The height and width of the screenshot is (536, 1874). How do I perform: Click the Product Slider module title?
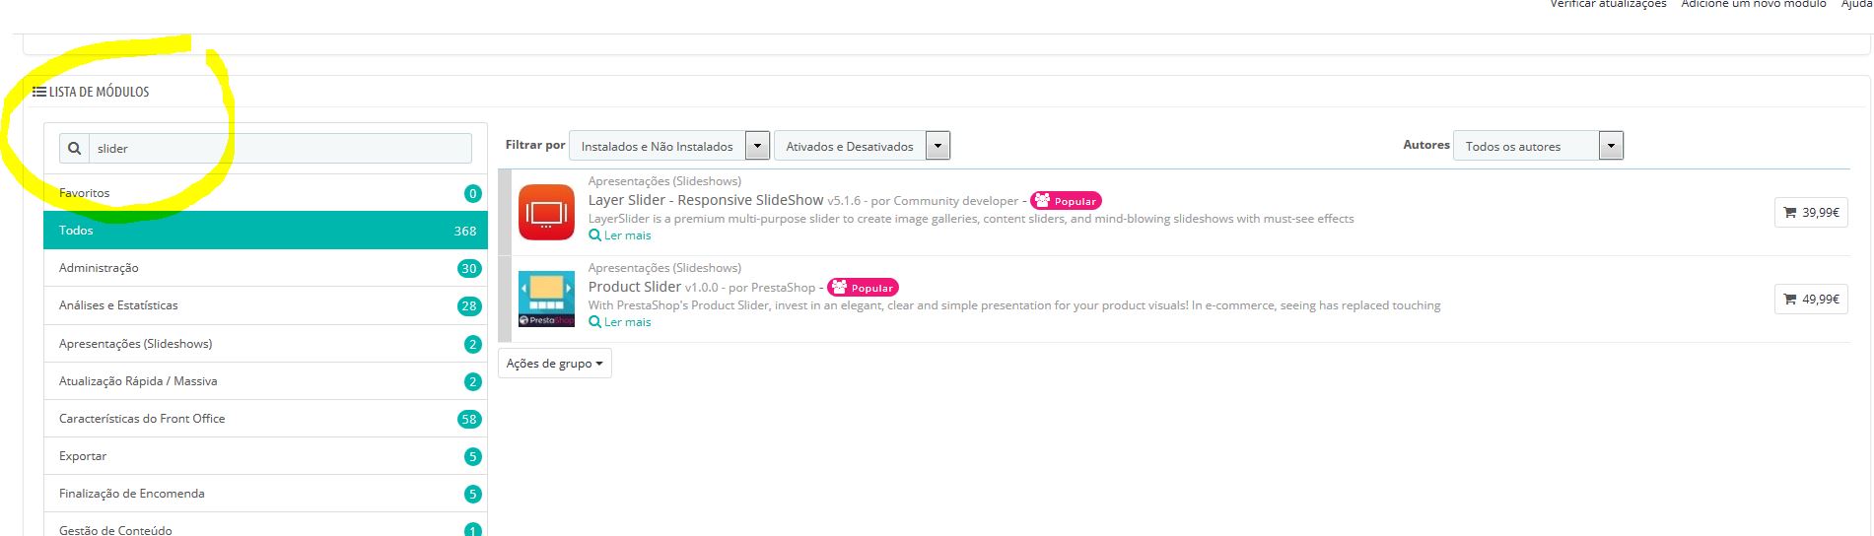coord(635,287)
